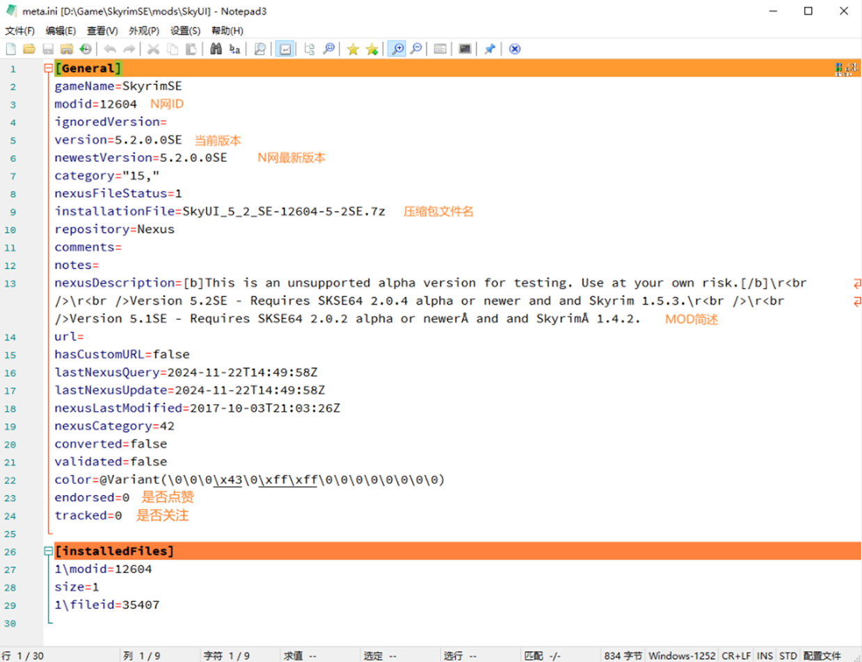This screenshot has height=662, width=862.
Task: Click the 834 字节 size indicator
Action: pos(623,655)
